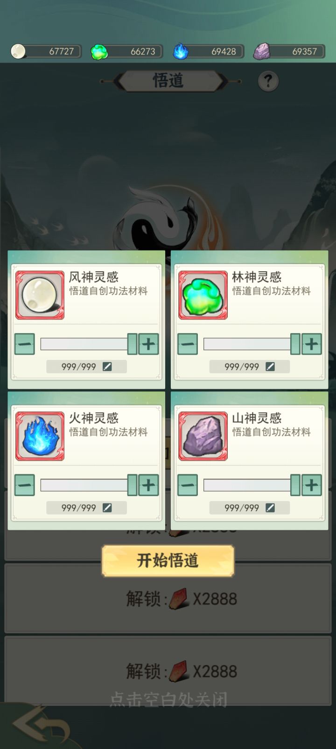Tap the purple stone currency counter 69357
336x749 pixels.
click(x=289, y=51)
